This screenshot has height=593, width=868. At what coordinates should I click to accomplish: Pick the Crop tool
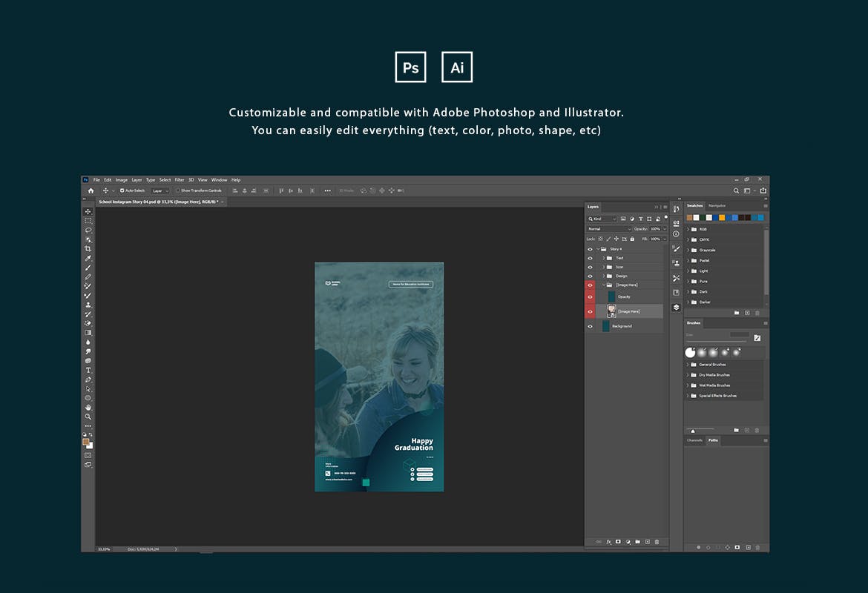[x=88, y=248]
